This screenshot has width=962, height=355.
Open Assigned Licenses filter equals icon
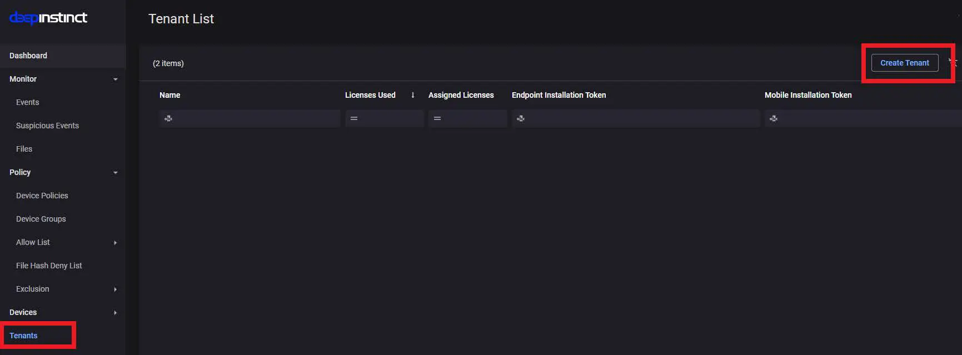pos(437,118)
